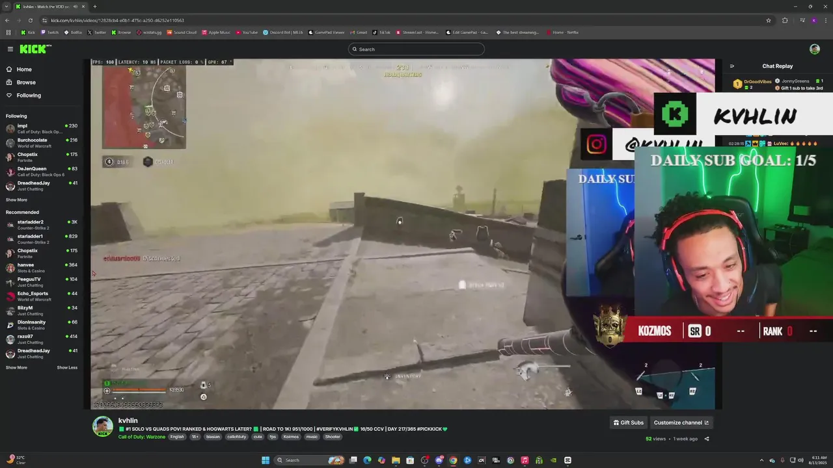Open File Explorer from the taskbar
This screenshot has height=468, width=833.
[396, 460]
